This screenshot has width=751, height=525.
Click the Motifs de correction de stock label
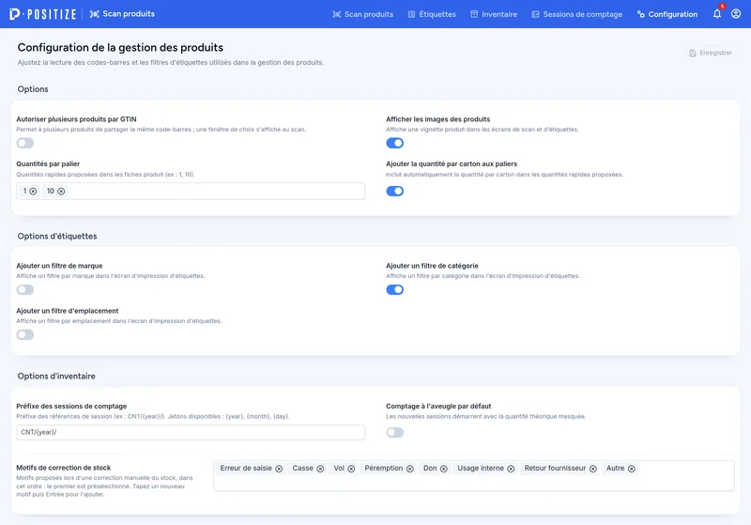(63, 468)
